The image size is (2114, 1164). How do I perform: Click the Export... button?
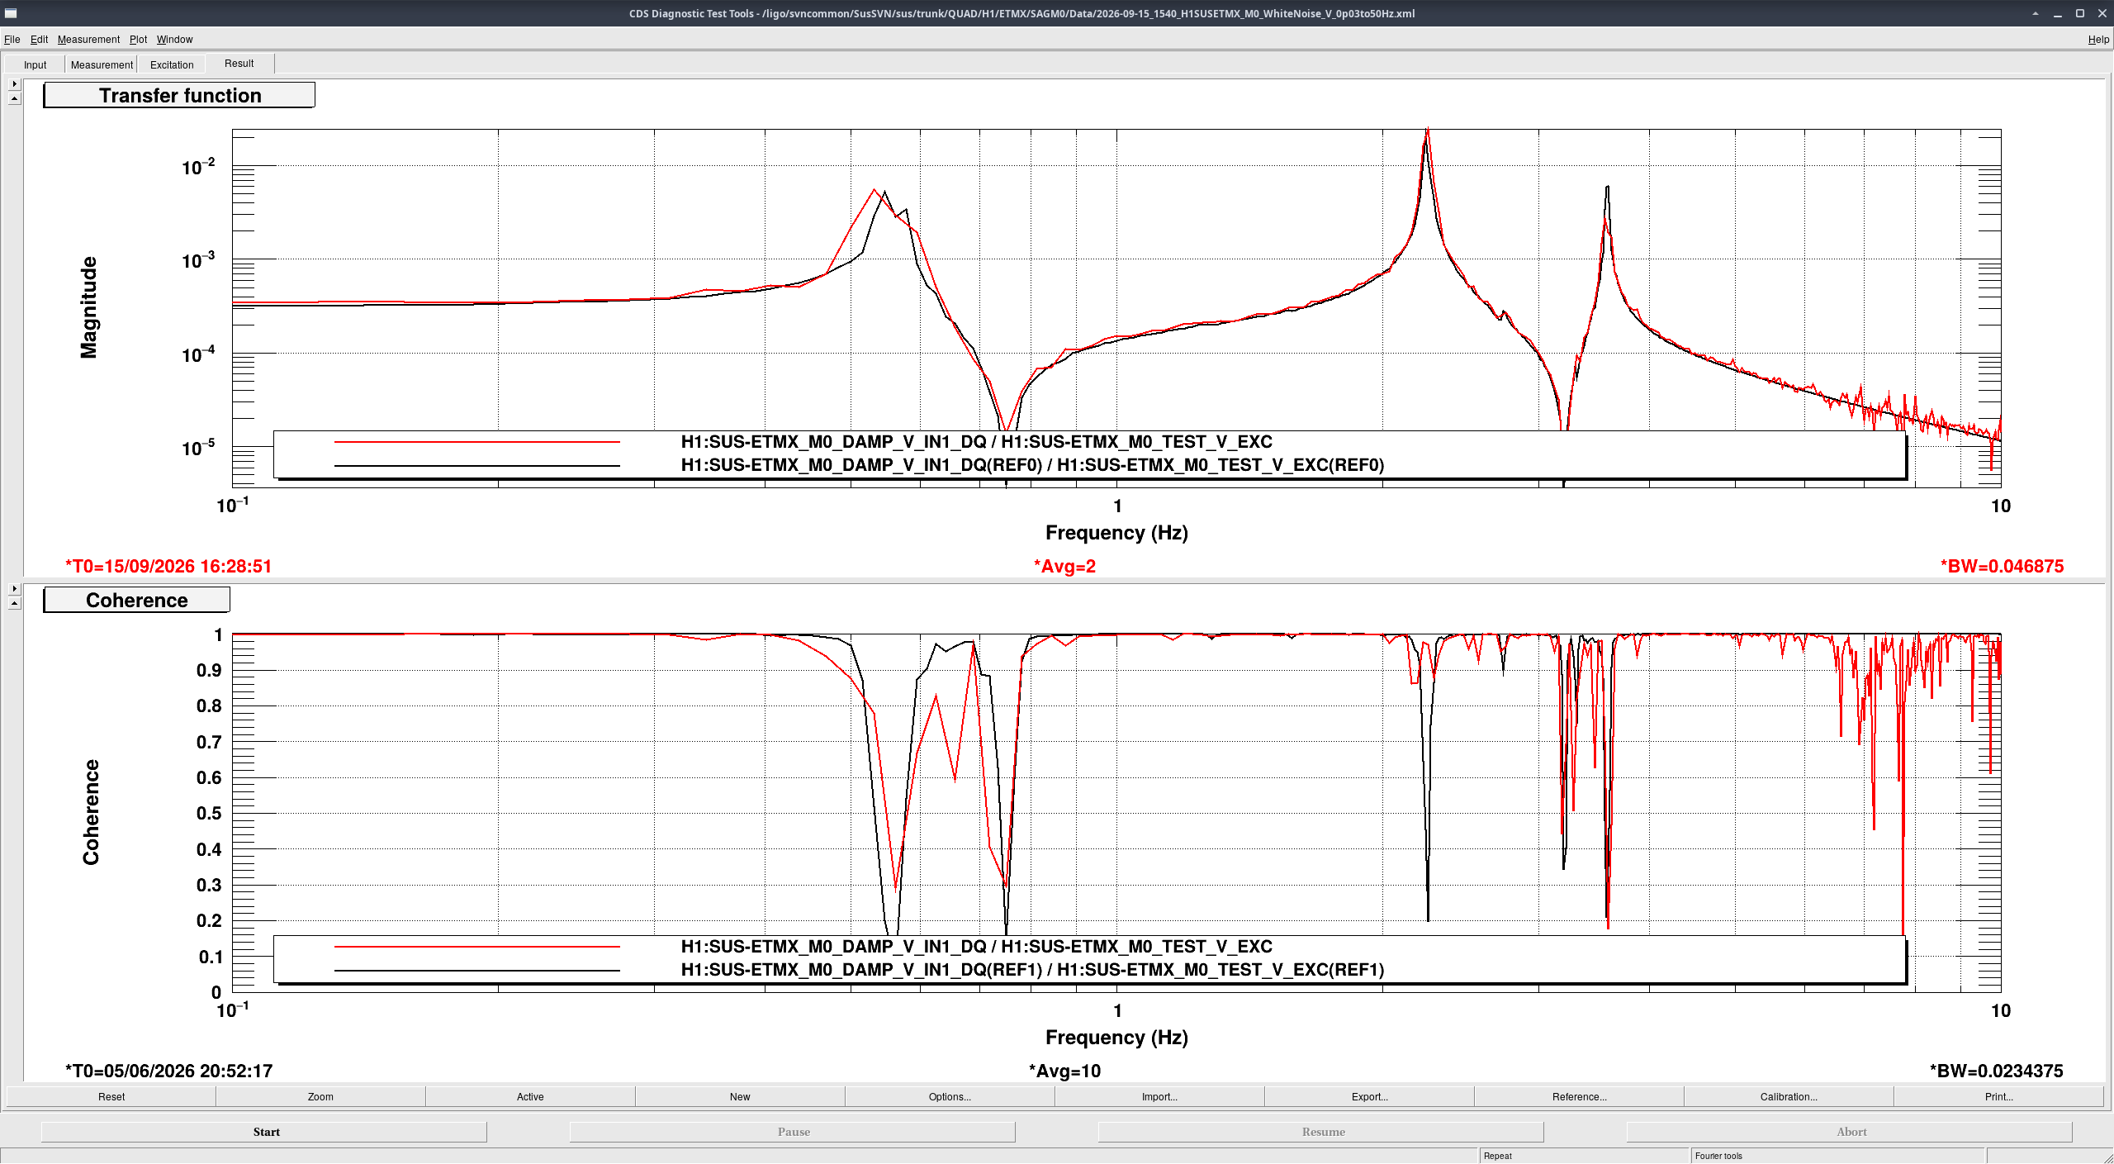(1369, 1096)
